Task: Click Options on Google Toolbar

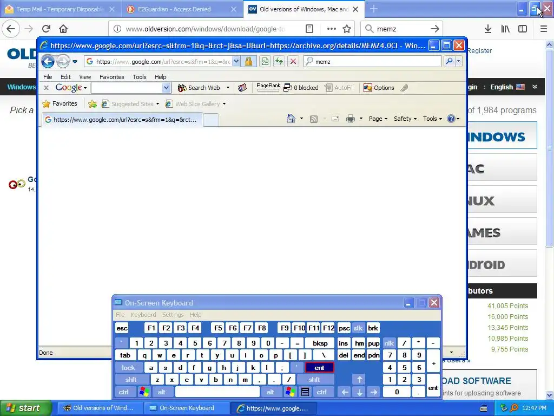Action: 379,88
